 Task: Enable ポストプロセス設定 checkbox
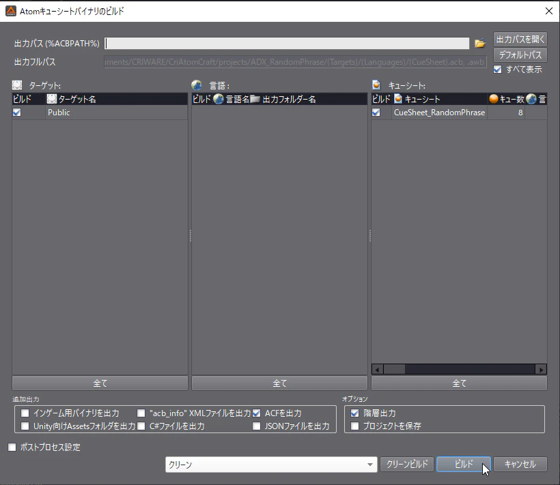click(12, 447)
